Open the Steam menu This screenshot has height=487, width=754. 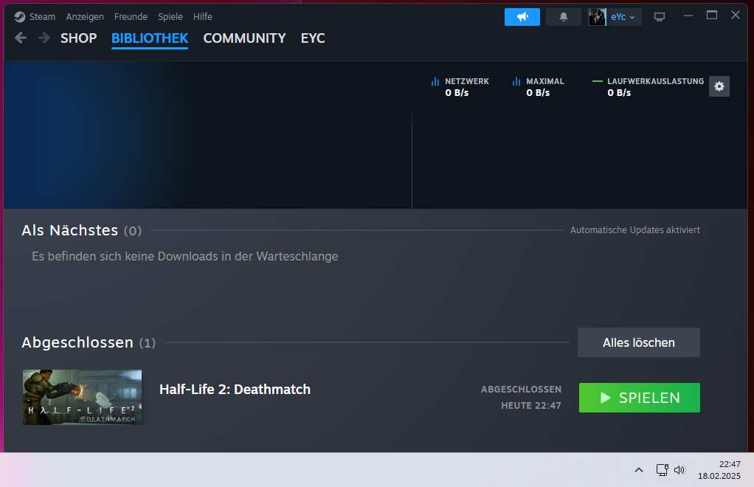pos(42,17)
